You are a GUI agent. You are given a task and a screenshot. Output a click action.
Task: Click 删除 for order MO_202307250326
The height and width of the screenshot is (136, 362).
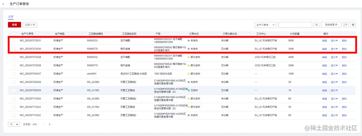coord(344,82)
